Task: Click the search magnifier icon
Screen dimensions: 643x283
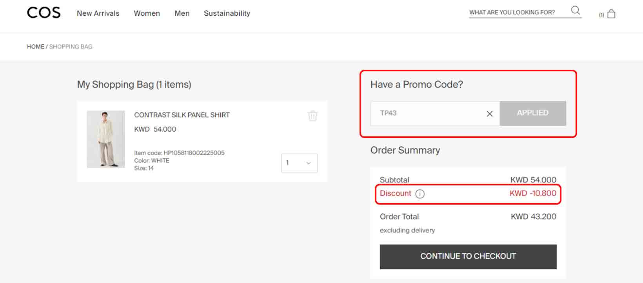Action: click(575, 11)
